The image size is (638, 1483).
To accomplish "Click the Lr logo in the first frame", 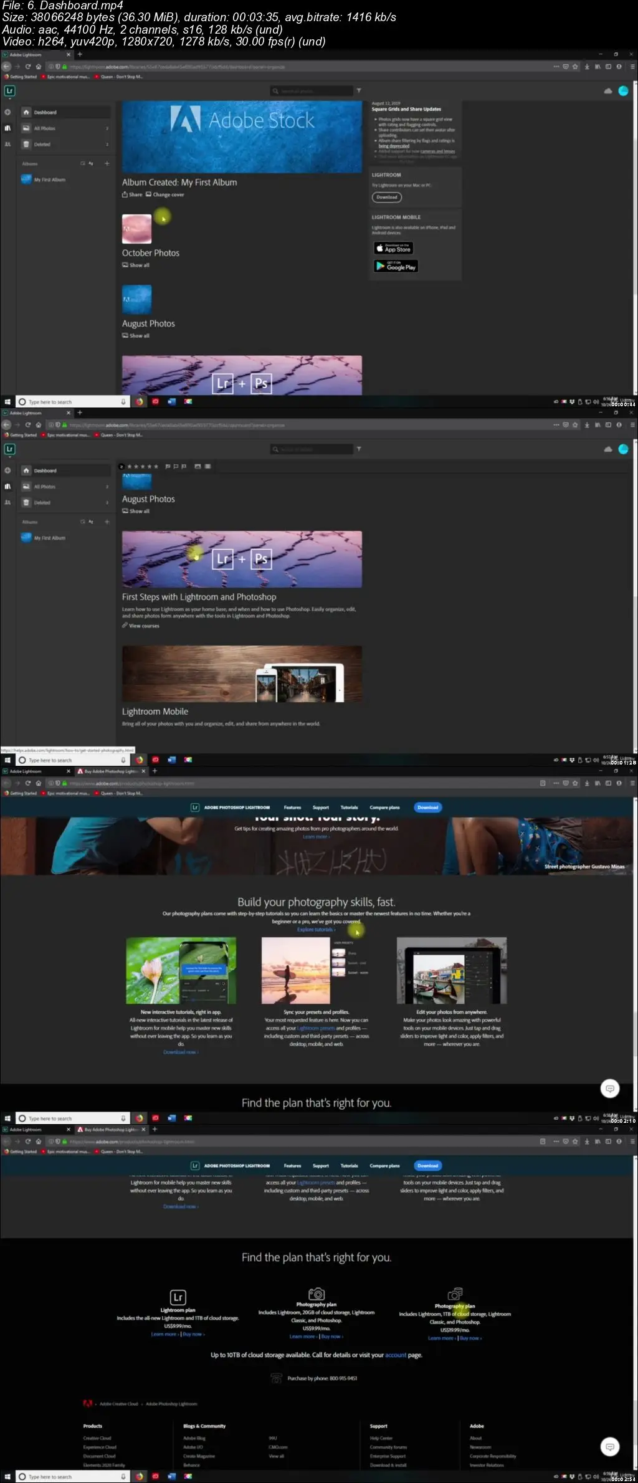I will pyautogui.click(x=9, y=91).
